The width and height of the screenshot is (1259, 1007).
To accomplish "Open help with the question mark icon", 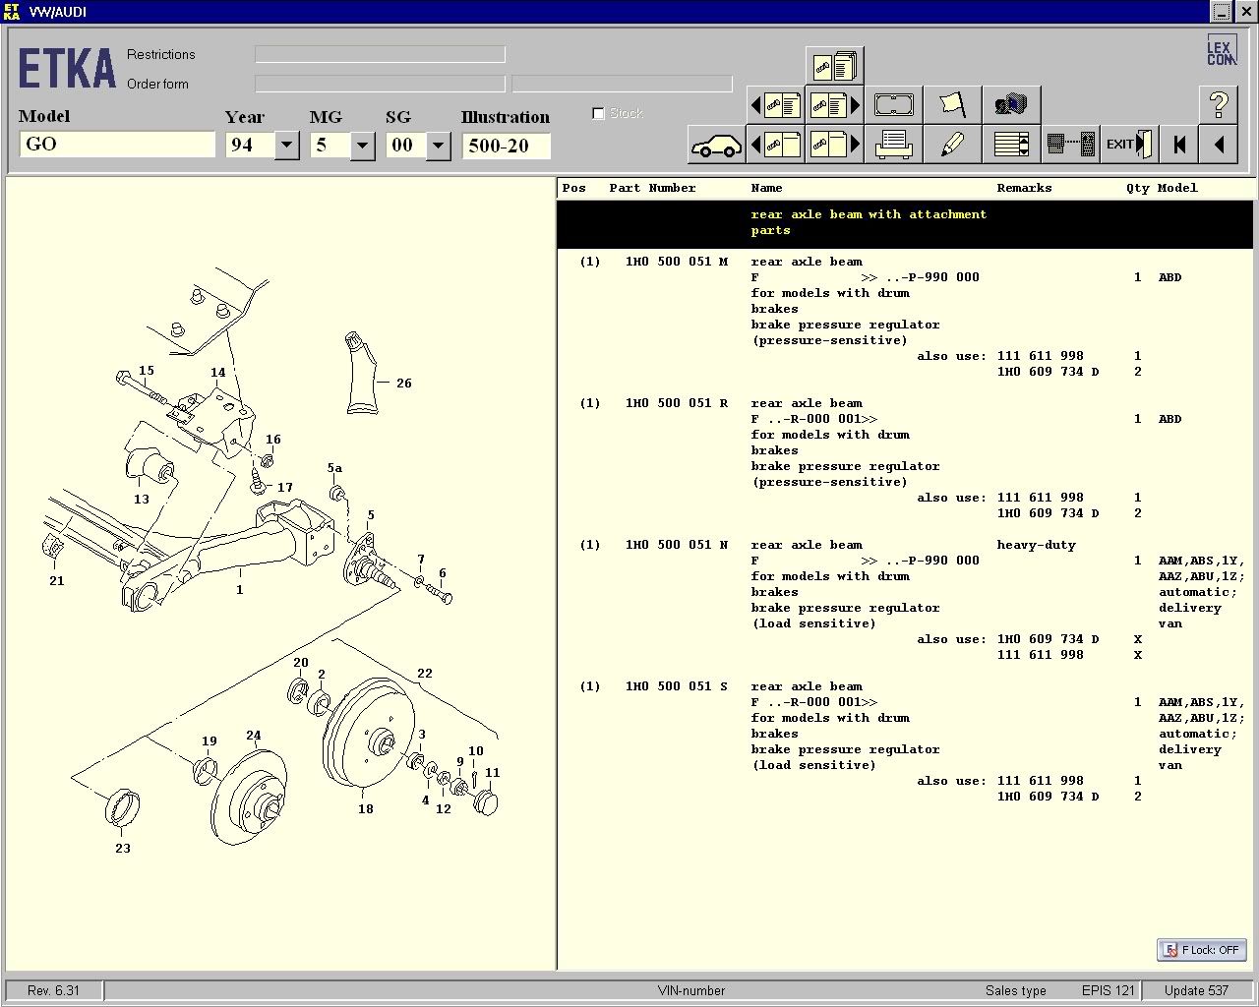I will coord(1219,104).
